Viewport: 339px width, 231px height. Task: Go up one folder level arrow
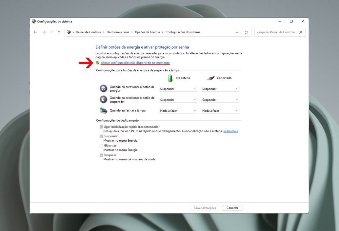coord(59,32)
